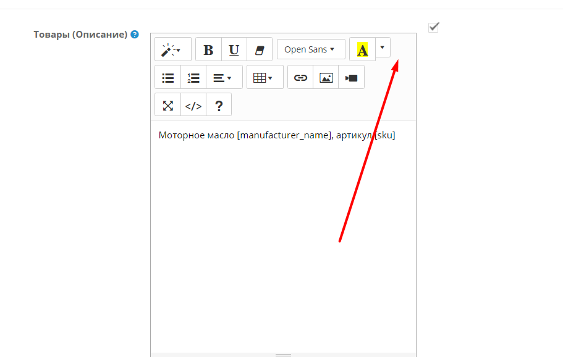Toggle the checkbox right of the editor
Viewport: 563px width, 357px height.
(x=433, y=27)
